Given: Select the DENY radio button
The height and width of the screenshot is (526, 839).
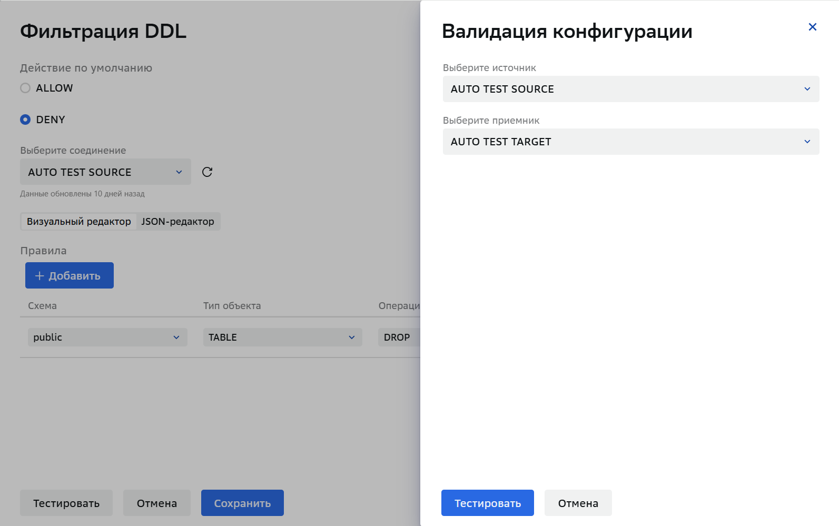Looking at the screenshot, I should (x=25, y=120).
